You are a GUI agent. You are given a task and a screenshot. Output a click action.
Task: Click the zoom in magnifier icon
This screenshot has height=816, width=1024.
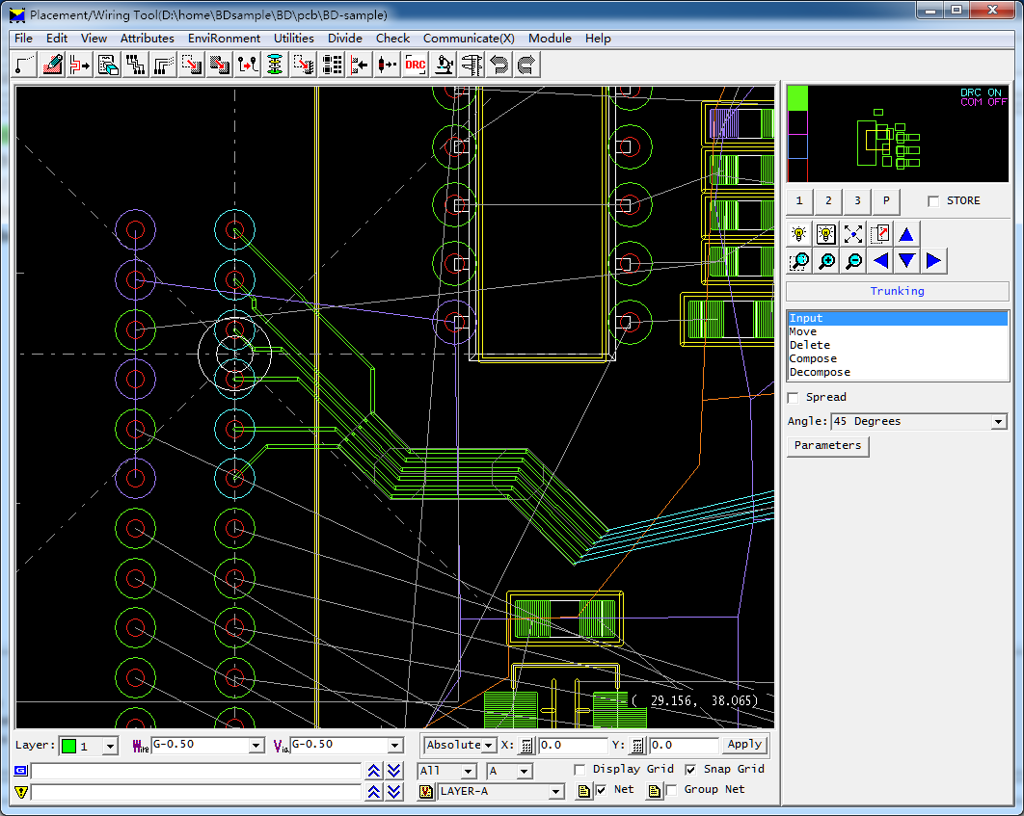point(826,261)
